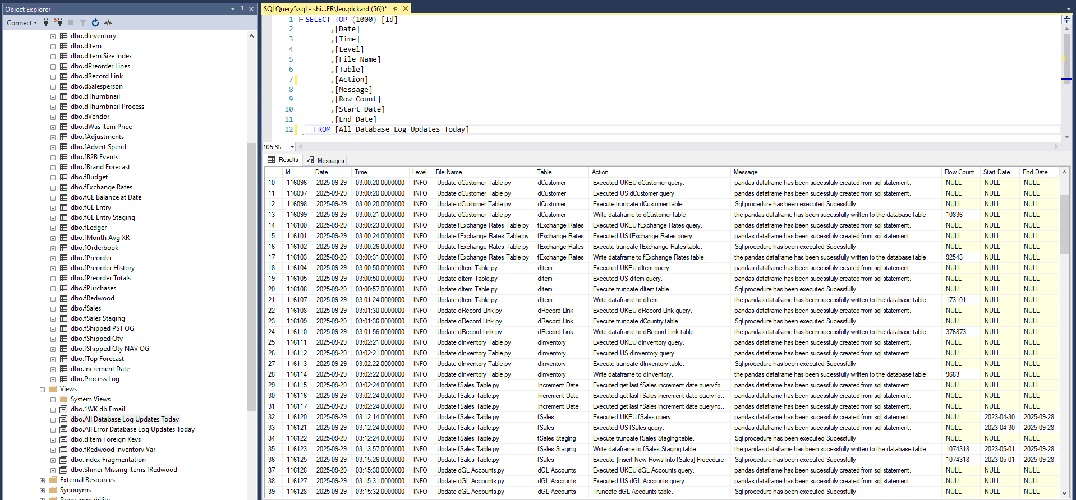Screen dimensions: 1076x500
Task: Click the Stop square icon in Object Explorer toolbar
Action: (x=71, y=22)
